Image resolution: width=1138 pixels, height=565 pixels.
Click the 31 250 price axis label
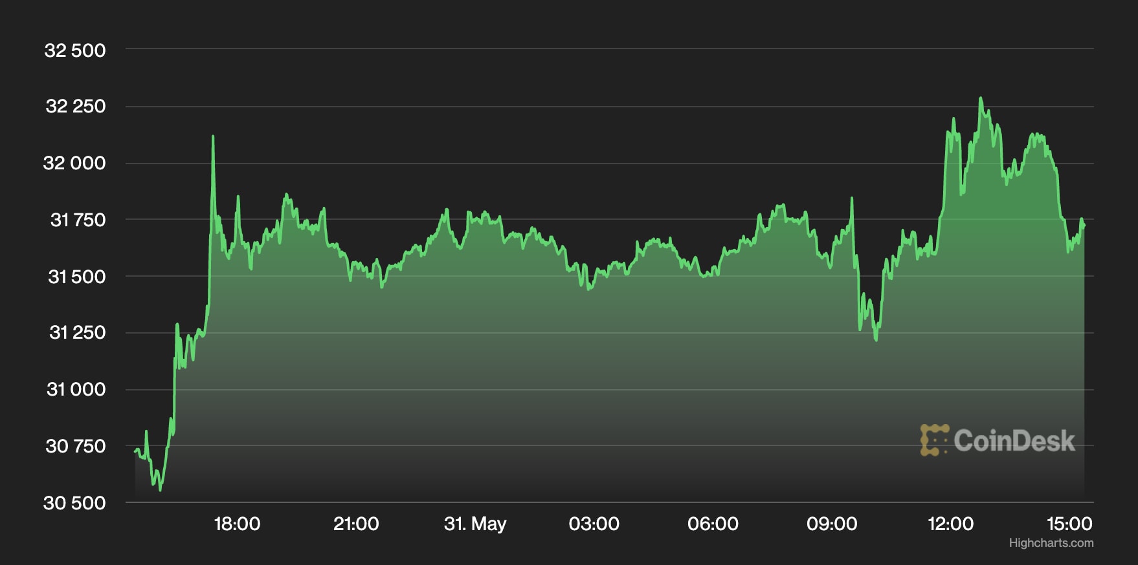click(x=77, y=333)
